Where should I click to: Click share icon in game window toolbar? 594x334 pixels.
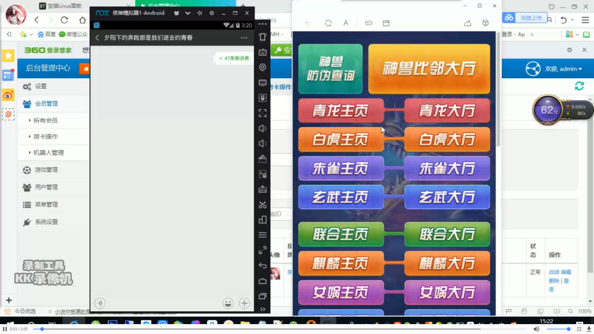pos(468,23)
